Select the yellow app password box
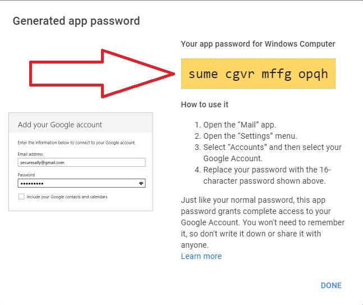 pyautogui.click(x=258, y=74)
